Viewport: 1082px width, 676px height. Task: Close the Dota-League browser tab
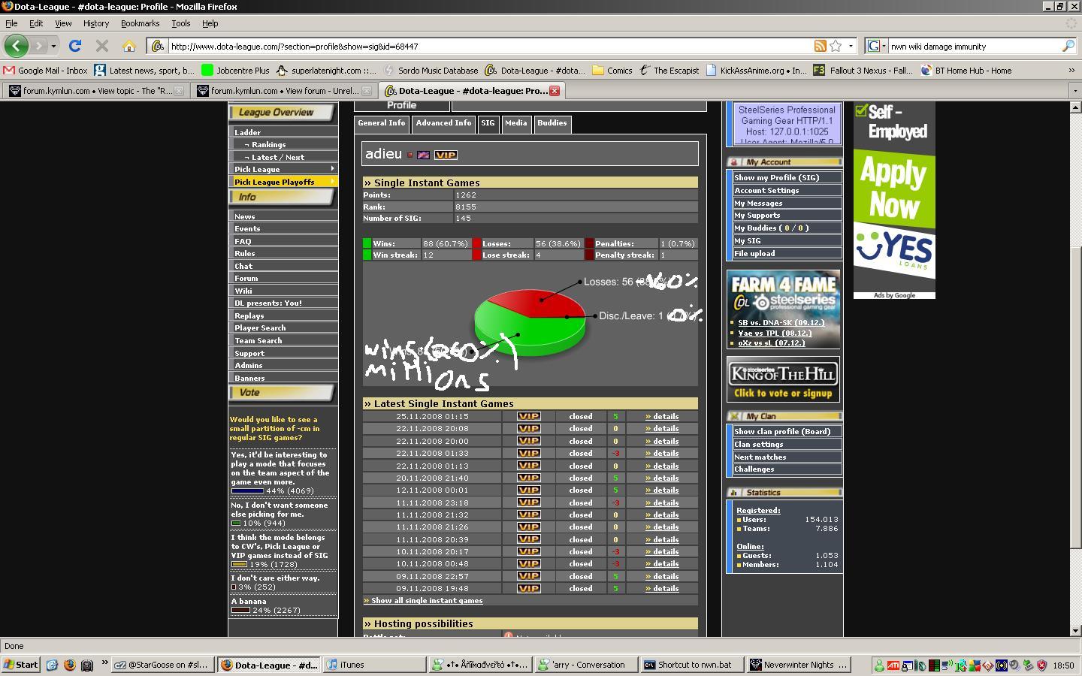tap(555, 91)
